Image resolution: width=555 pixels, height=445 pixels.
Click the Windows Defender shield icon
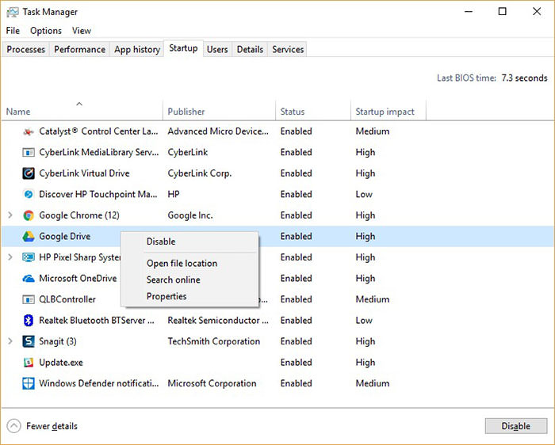tap(29, 383)
